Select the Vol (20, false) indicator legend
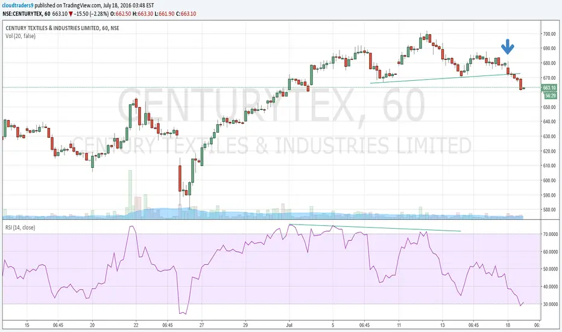Image resolution: width=562 pixels, height=332 pixels. point(21,36)
